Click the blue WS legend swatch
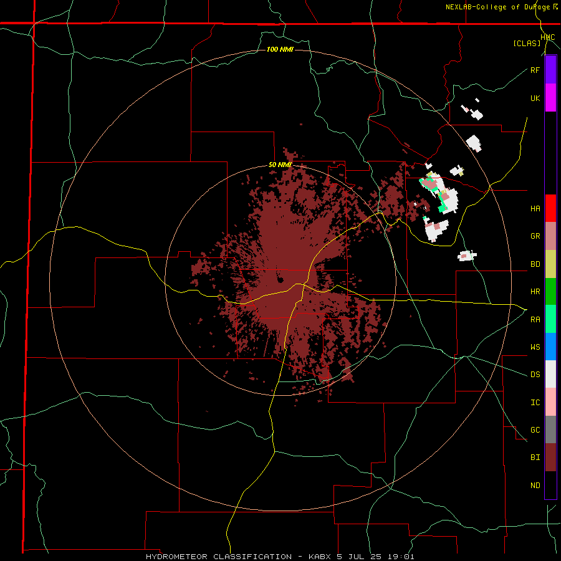The image size is (561, 561). tap(550, 347)
